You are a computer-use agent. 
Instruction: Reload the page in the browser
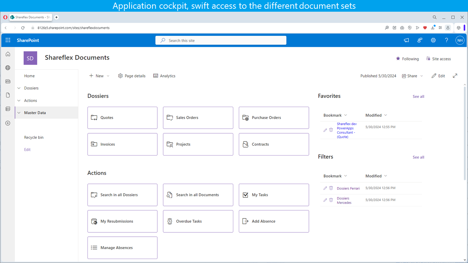(23, 28)
